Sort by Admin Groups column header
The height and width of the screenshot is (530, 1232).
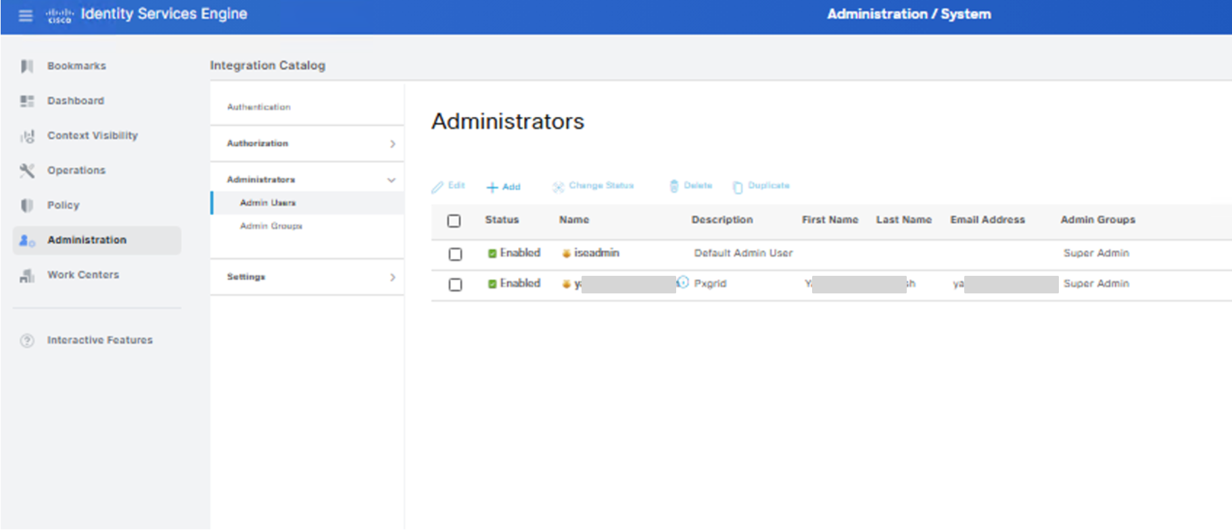1098,220
